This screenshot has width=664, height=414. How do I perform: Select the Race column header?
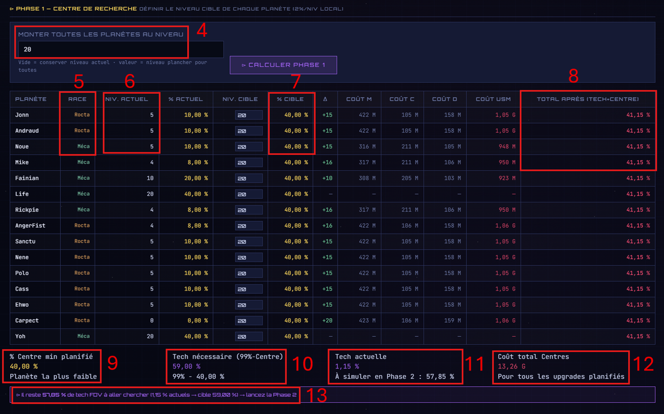point(77,99)
